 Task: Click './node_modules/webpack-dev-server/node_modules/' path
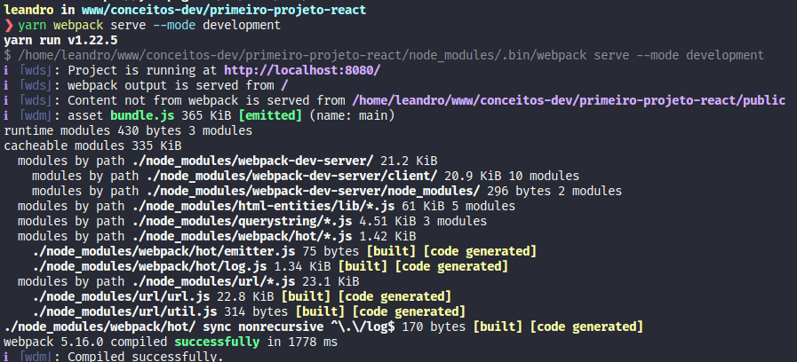[x=313, y=191]
